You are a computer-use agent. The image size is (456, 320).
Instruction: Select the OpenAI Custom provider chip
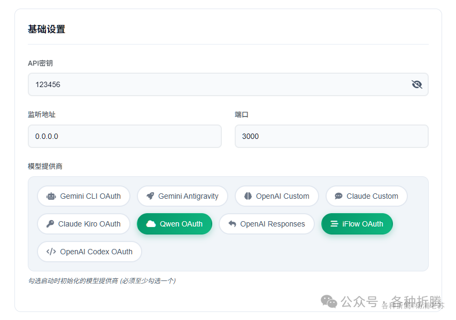point(276,196)
